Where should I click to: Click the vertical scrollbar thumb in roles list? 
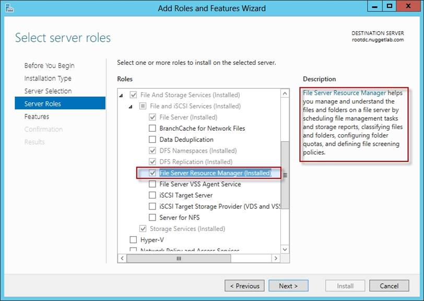[x=285, y=175]
